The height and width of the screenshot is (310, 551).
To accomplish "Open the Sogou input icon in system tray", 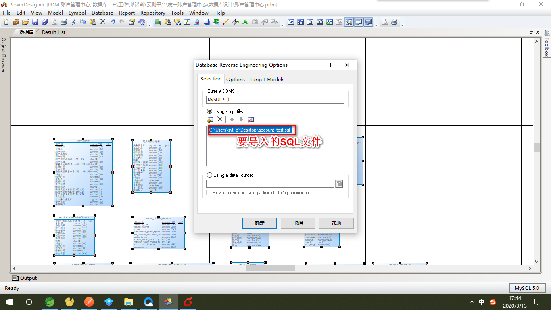I will pyautogui.click(x=493, y=302).
